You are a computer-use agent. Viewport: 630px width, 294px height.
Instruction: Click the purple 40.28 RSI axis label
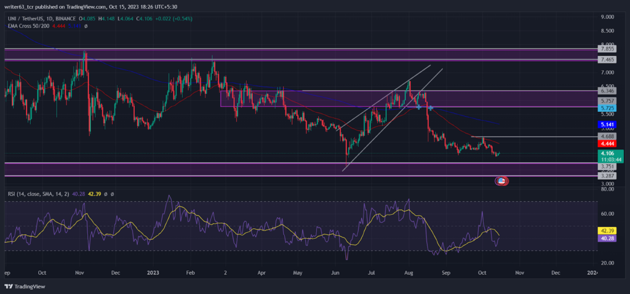[x=606, y=238]
